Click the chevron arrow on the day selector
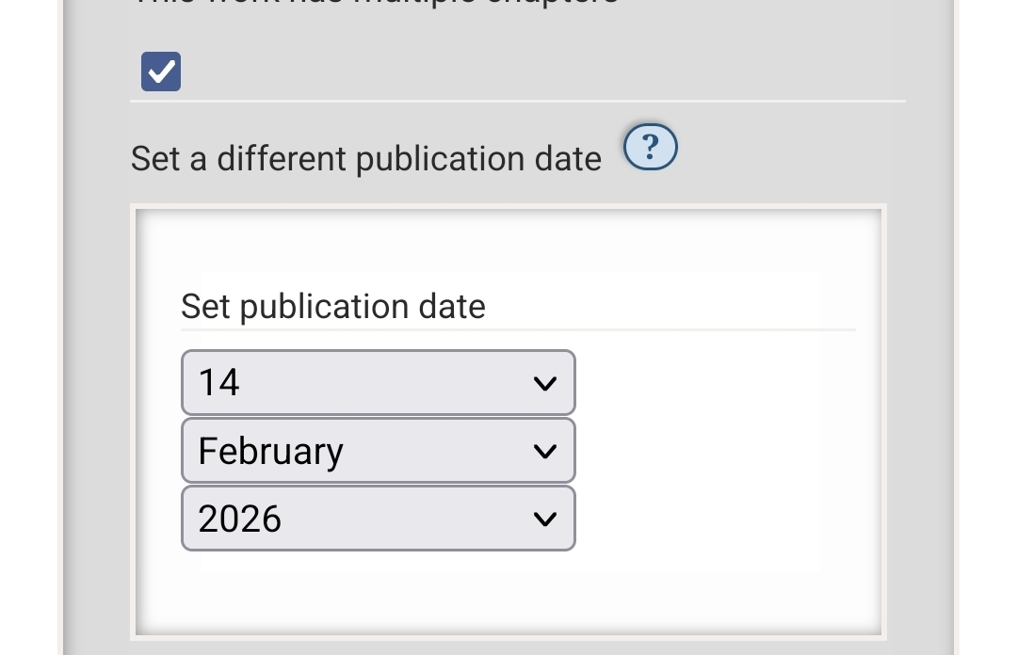This screenshot has height=655, width=1017. pyautogui.click(x=544, y=383)
